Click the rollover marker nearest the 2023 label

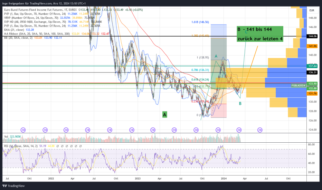click(132, 130)
